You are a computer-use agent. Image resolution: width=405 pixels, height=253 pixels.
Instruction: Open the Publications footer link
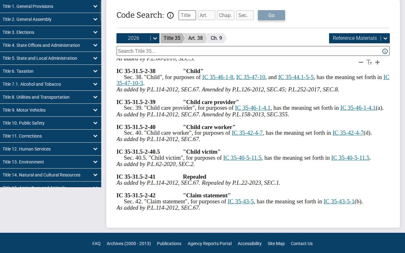(x=169, y=244)
